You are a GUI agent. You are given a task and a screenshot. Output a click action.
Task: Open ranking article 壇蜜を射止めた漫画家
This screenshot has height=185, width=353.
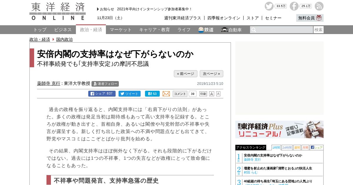point(278,168)
